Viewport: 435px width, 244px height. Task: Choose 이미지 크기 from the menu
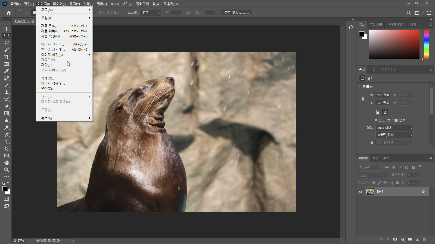coord(52,44)
